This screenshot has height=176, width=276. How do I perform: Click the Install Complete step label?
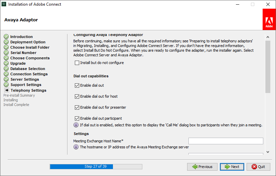click(16, 105)
